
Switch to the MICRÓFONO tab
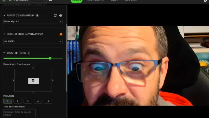[131, 1]
